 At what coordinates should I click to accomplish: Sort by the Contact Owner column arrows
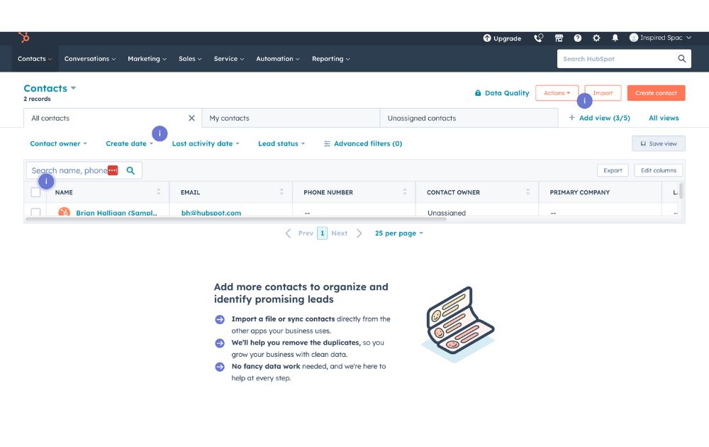[527, 192]
